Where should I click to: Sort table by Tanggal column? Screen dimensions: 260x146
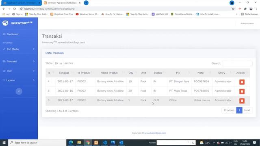coord(65,73)
